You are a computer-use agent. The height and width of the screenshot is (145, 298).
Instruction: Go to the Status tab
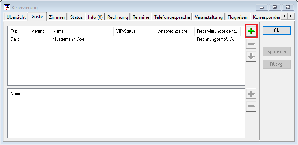click(x=77, y=17)
